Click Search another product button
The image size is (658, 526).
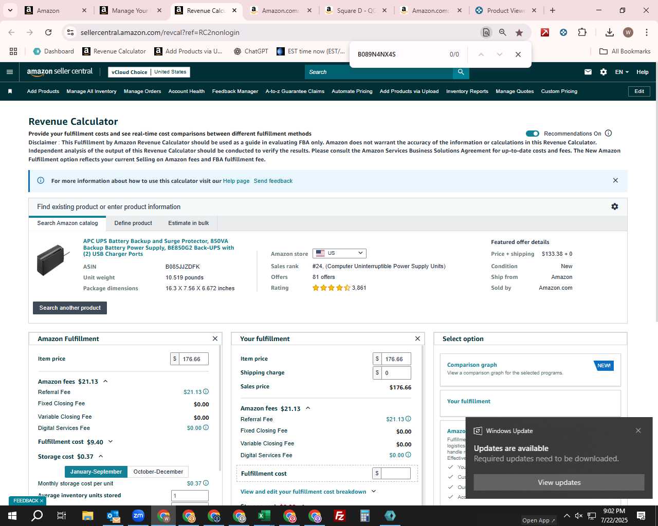[70, 308]
